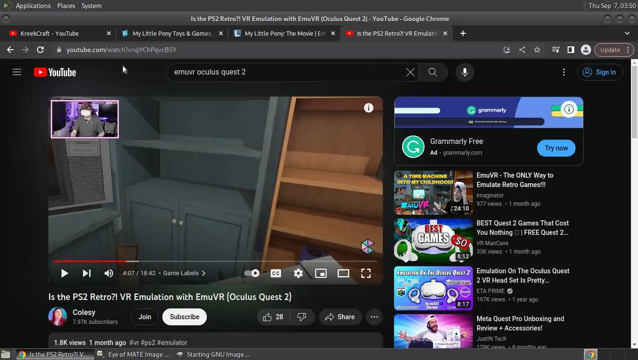Enter full screen mode
Screen dimensions: 638x360
[366, 273]
